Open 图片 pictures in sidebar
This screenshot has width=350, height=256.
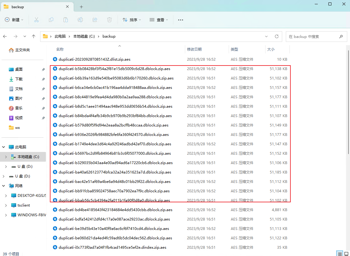[16, 98]
